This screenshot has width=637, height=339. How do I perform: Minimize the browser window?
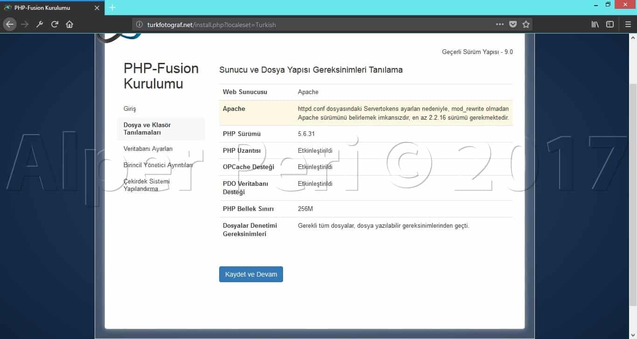[596, 5]
